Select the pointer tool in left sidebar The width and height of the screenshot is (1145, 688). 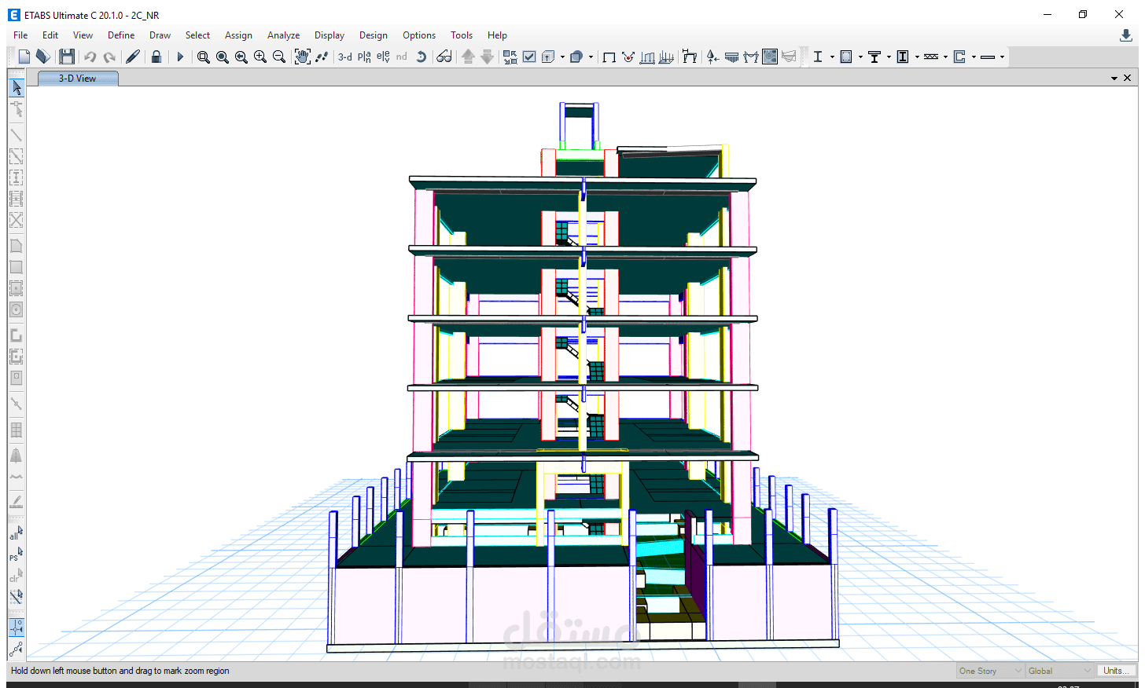click(x=17, y=87)
